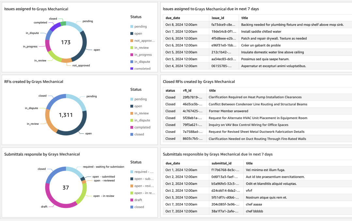Image resolution: width=352 pixels, height=221 pixels.
Task: Click the 'RFIs created by Grays Mechanical' chart title
Action: pyautogui.click(x=34, y=82)
